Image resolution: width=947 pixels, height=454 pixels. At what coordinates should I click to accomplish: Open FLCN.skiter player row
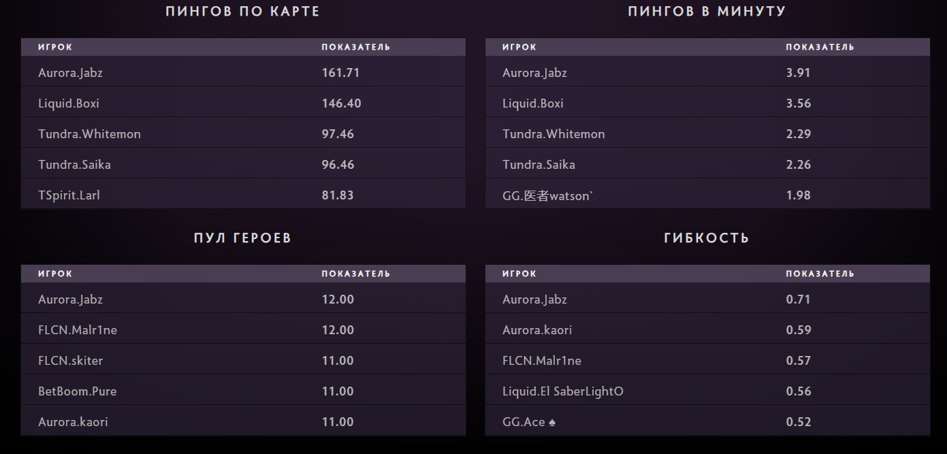[x=70, y=361]
